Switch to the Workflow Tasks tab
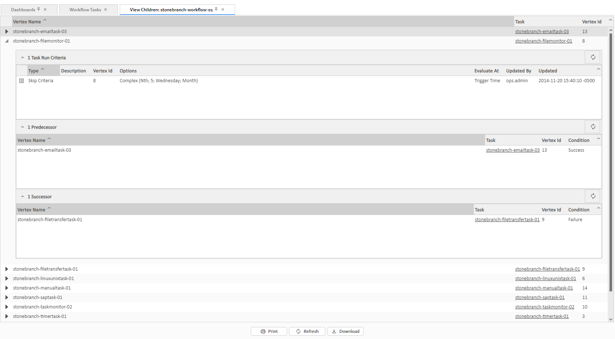The height and width of the screenshot is (339, 615). (x=85, y=10)
